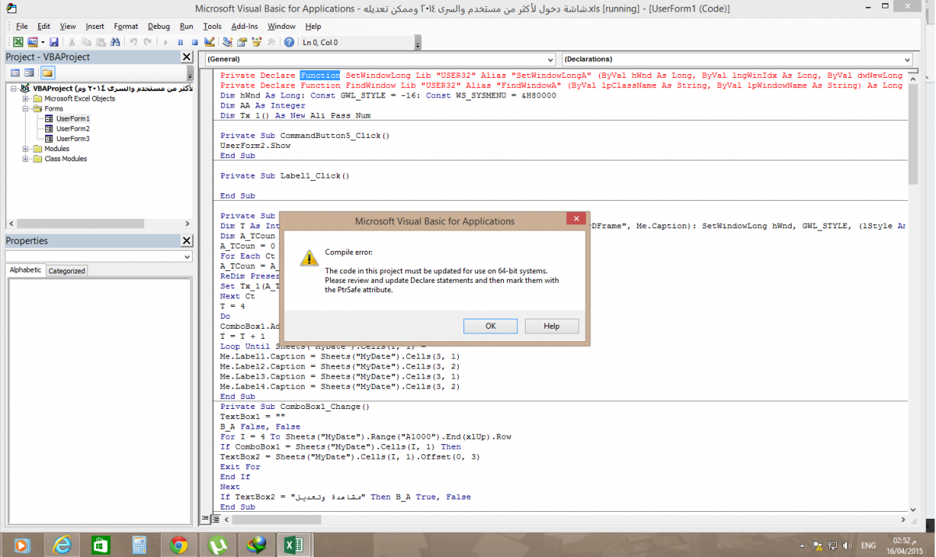The width and height of the screenshot is (936, 557).
Task: Click the Cut scissors icon
Action: point(72,42)
